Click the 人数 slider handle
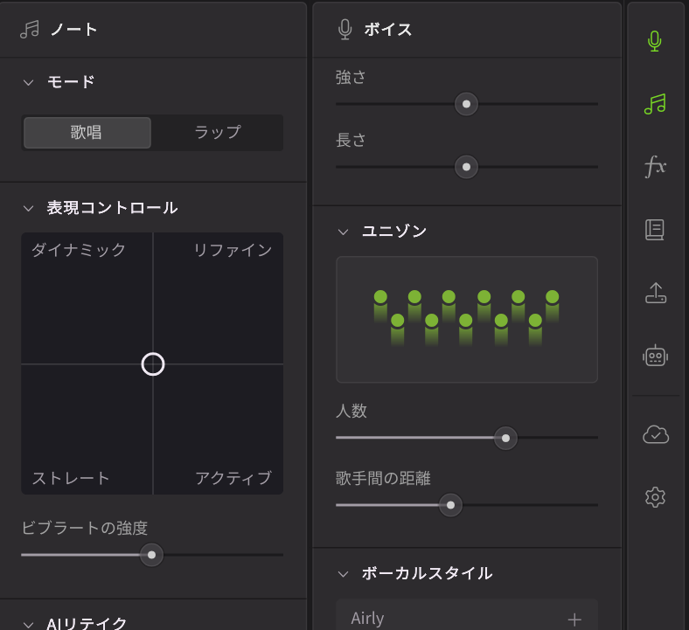The height and width of the screenshot is (630, 689). point(505,438)
